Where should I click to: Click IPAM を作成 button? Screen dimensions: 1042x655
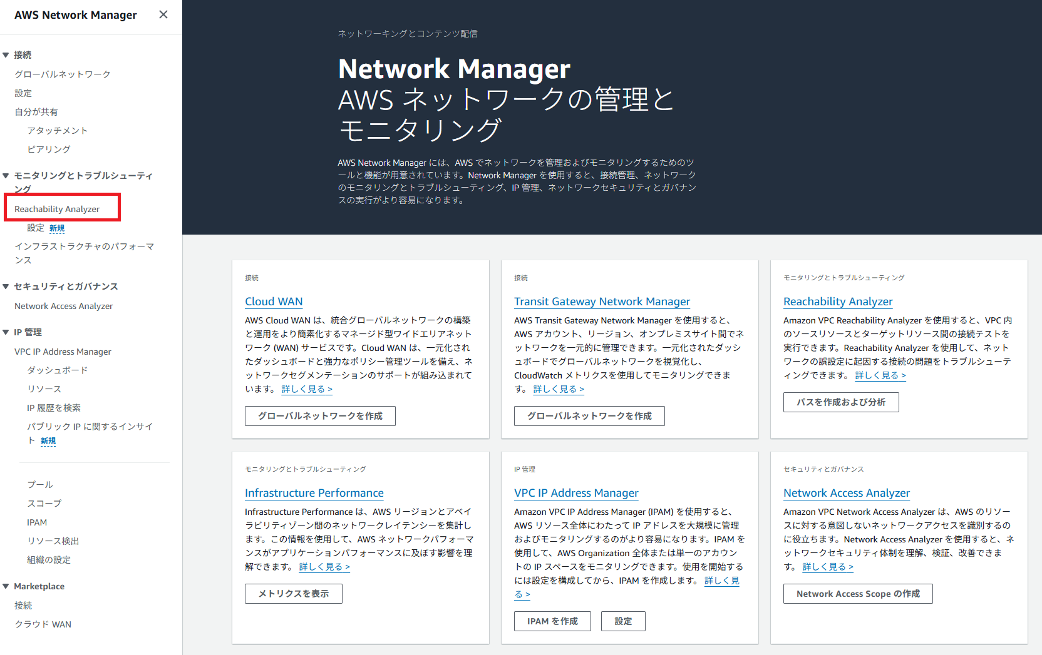552,621
